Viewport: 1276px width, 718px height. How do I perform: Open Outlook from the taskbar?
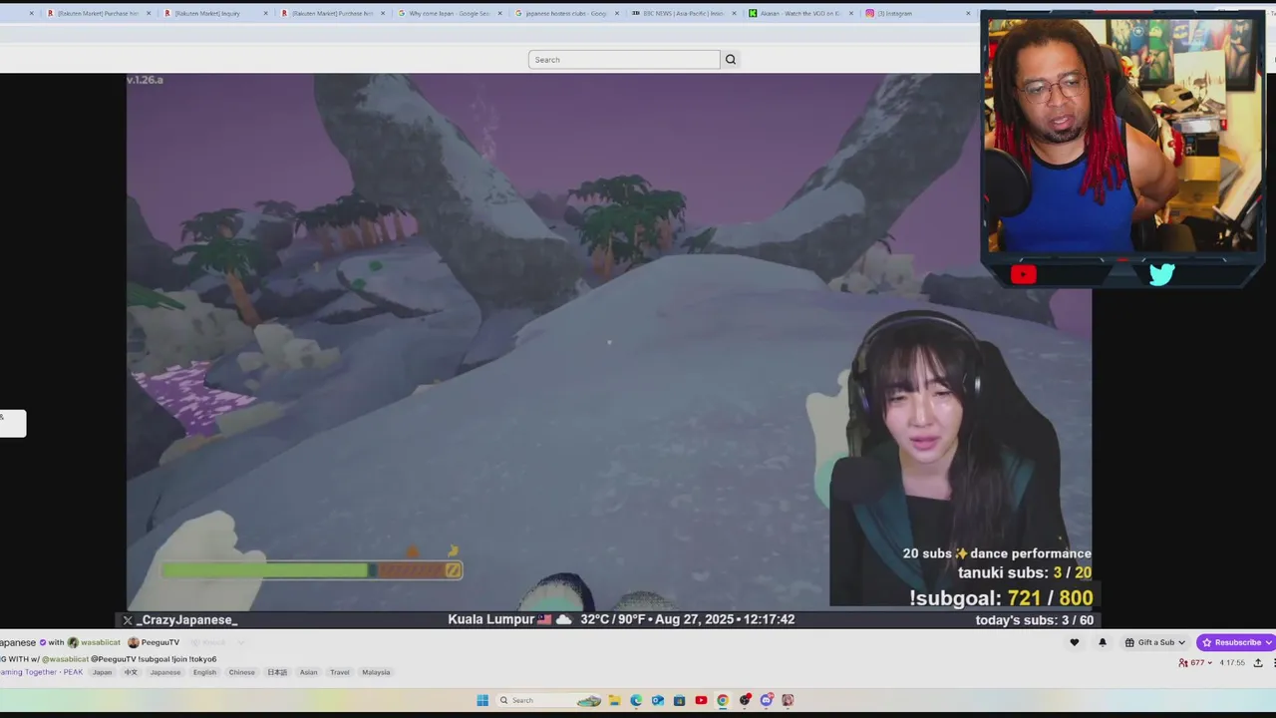(658, 700)
